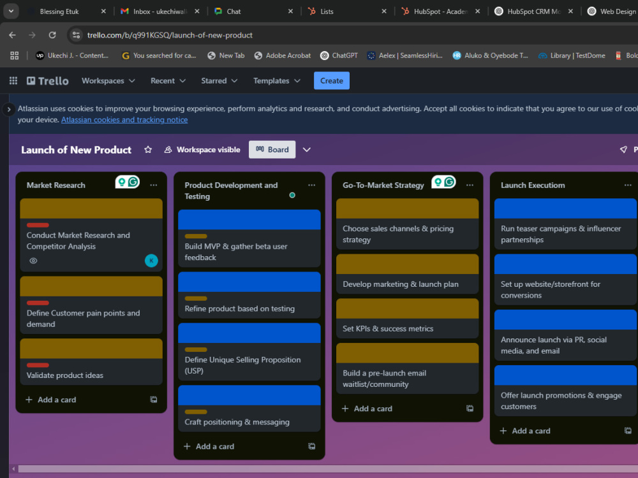Screen dimensions: 638x478
Task: Open Choose sales channels & pricing strategy card
Action: coord(407,224)
